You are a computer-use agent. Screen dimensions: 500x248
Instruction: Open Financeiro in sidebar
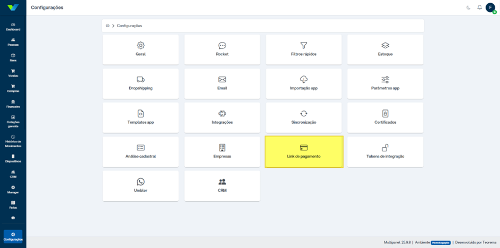coord(13,104)
